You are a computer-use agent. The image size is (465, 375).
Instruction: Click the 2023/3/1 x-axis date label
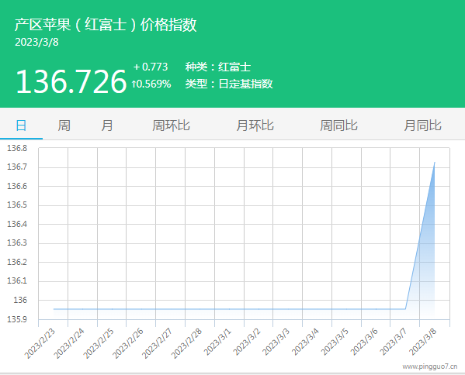click(217, 342)
